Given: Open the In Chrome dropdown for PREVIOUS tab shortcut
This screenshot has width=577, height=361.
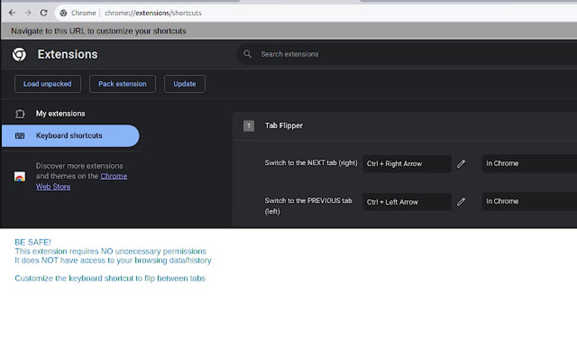Looking at the screenshot, I should (x=528, y=201).
